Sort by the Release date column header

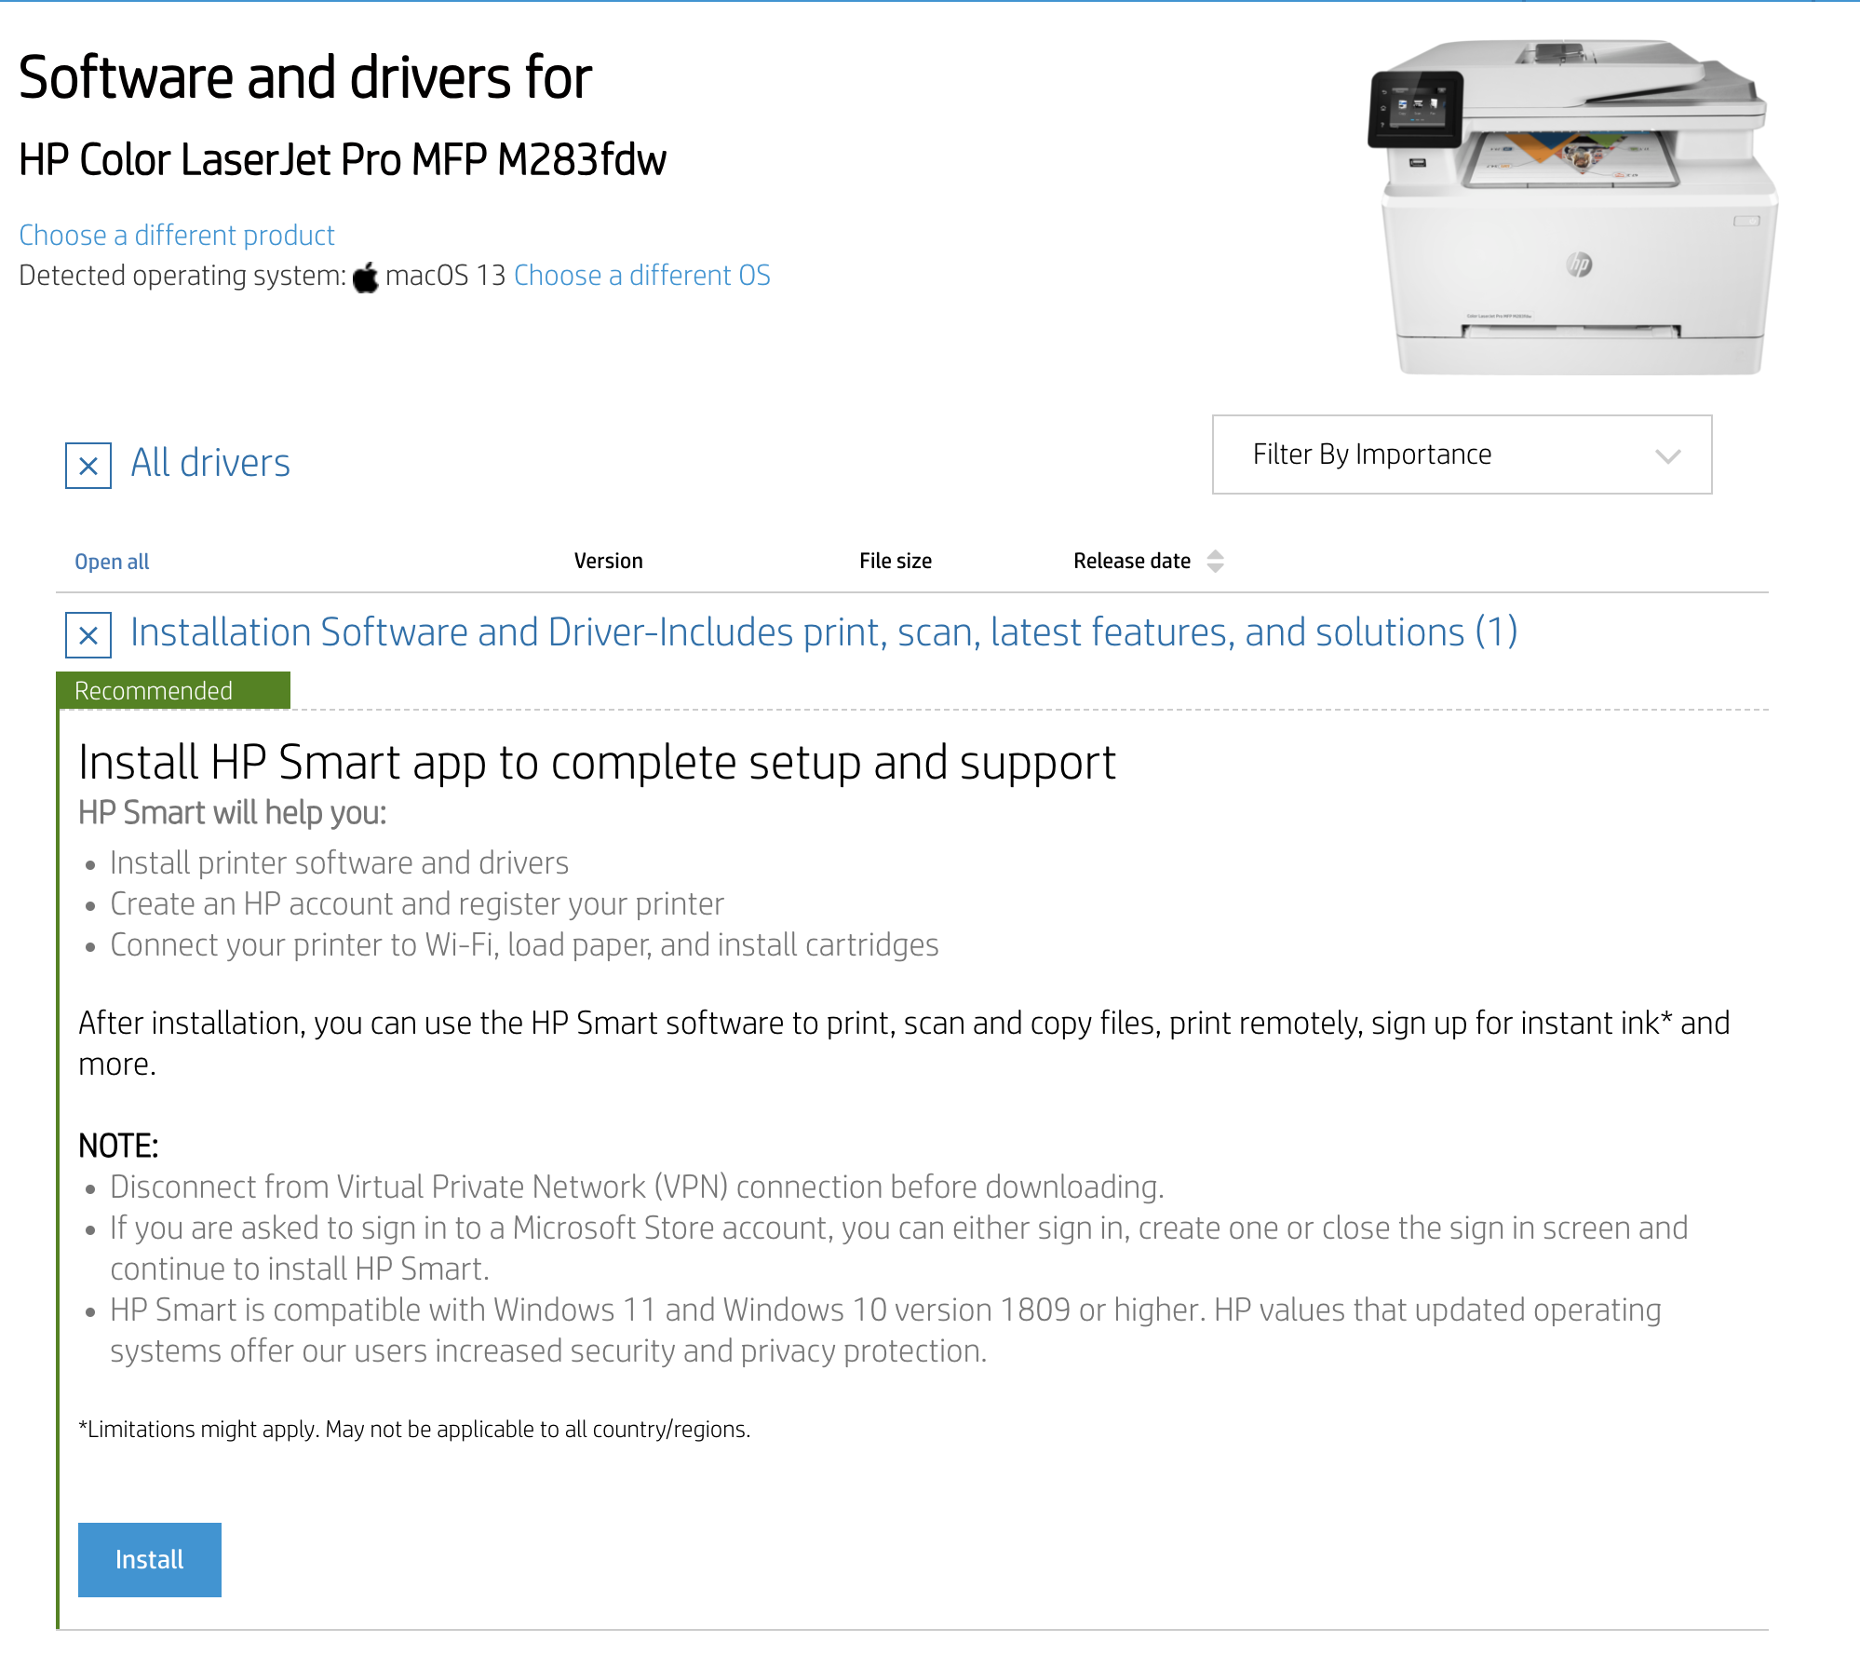pyautogui.click(x=1131, y=561)
